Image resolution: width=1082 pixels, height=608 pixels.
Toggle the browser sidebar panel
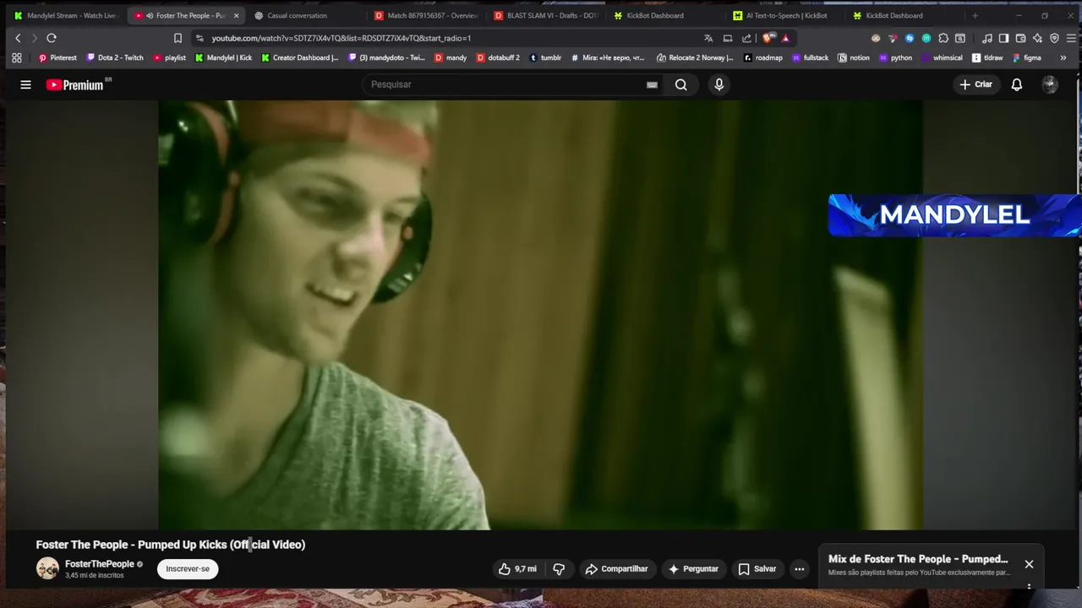tap(1003, 38)
